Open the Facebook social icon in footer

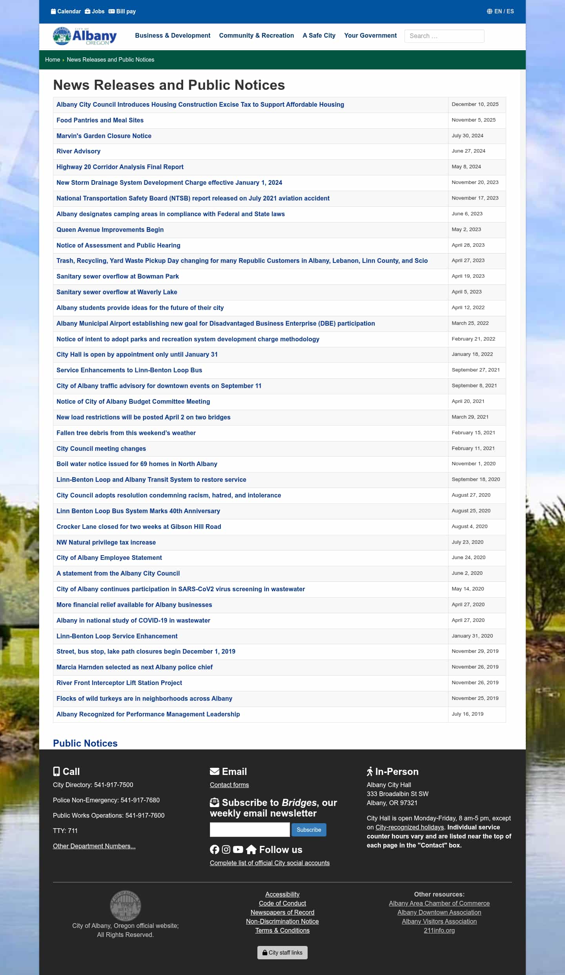click(x=214, y=849)
